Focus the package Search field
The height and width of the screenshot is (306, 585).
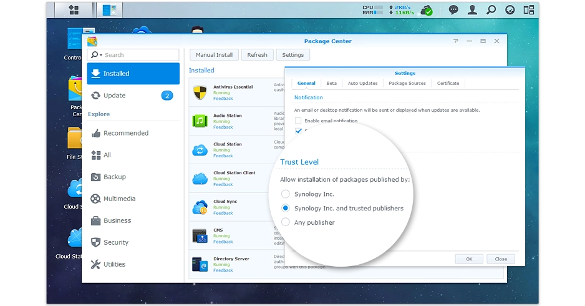133,55
